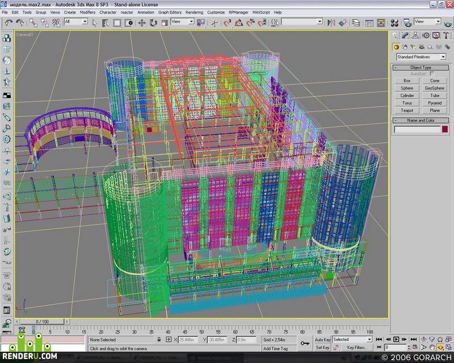Open the Standard Primitives dropdown
This screenshot has width=454, height=363.
tap(421, 57)
